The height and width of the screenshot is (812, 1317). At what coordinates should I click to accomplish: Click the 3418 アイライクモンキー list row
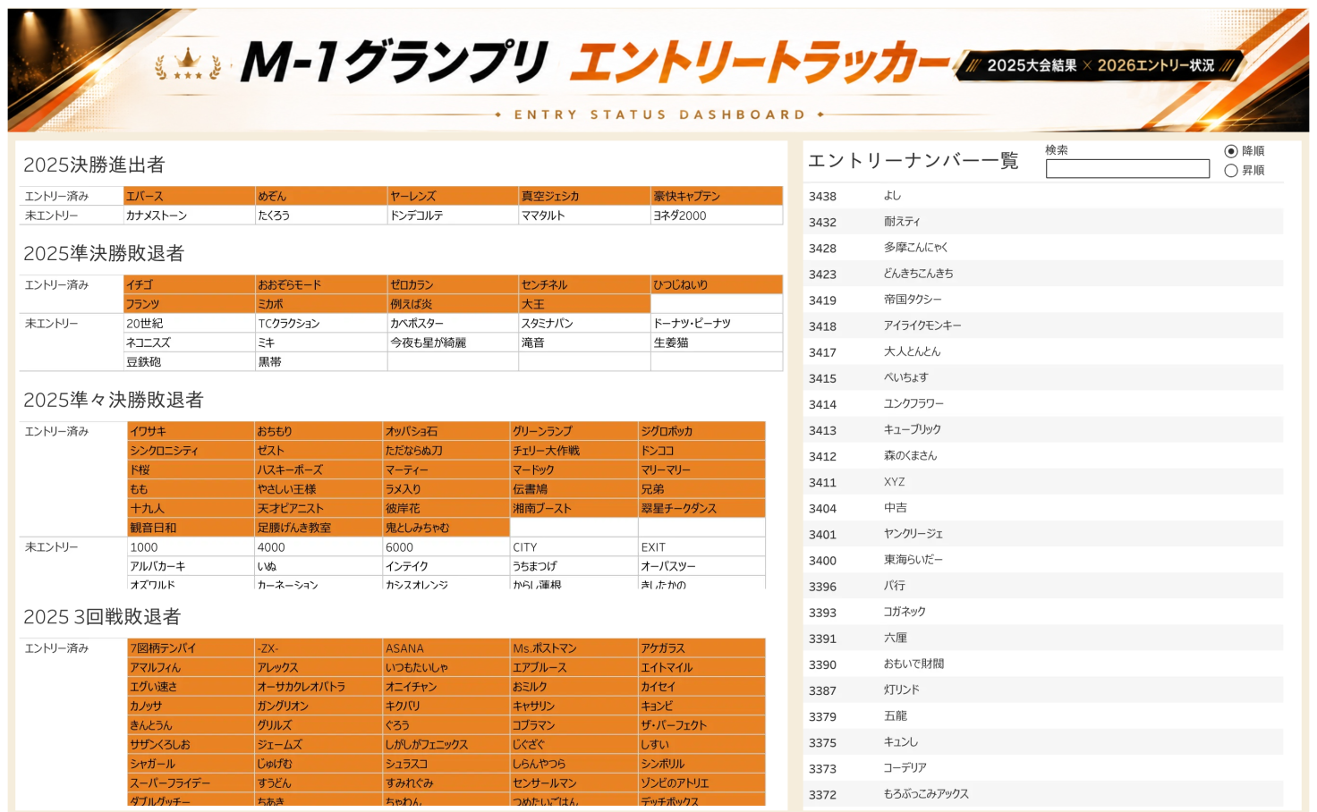pos(1043,326)
